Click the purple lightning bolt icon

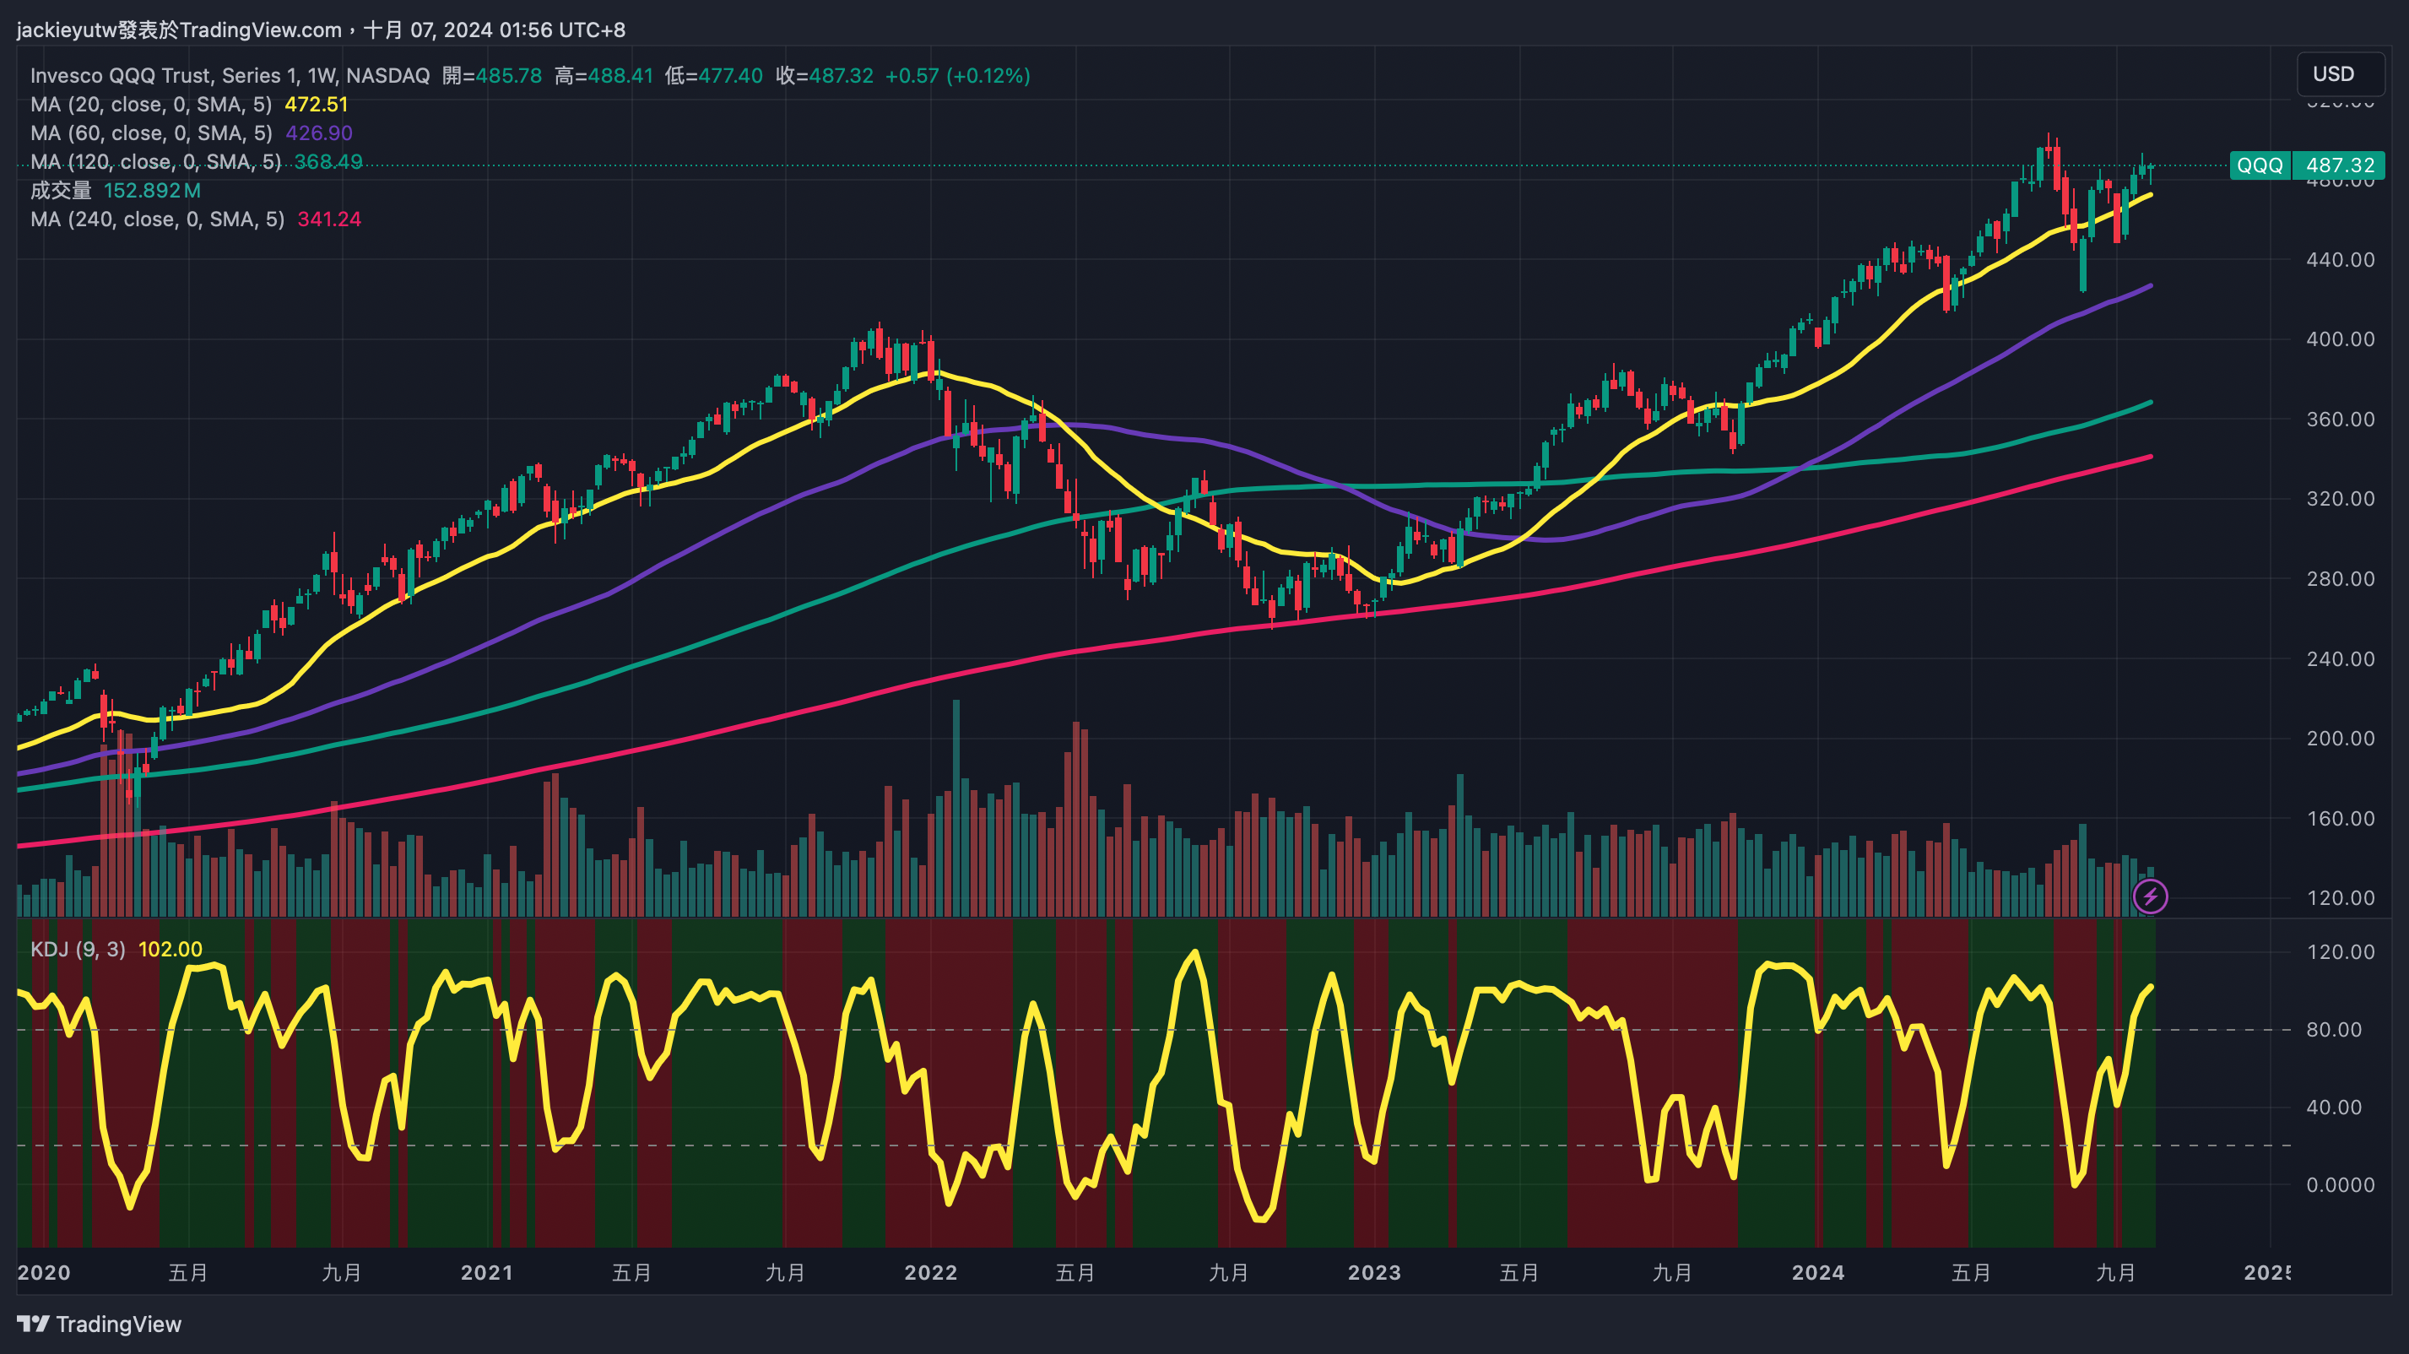pos(2150,896)
